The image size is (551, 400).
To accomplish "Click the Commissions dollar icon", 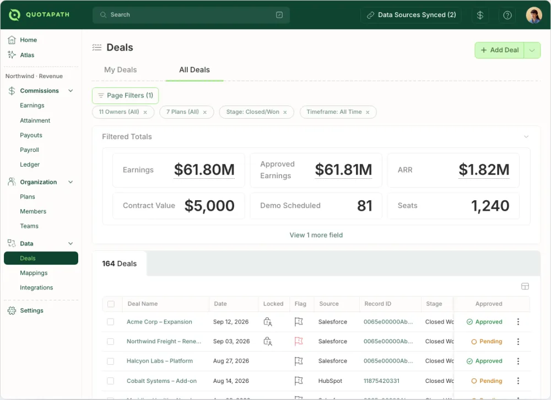I will point(12,91).
